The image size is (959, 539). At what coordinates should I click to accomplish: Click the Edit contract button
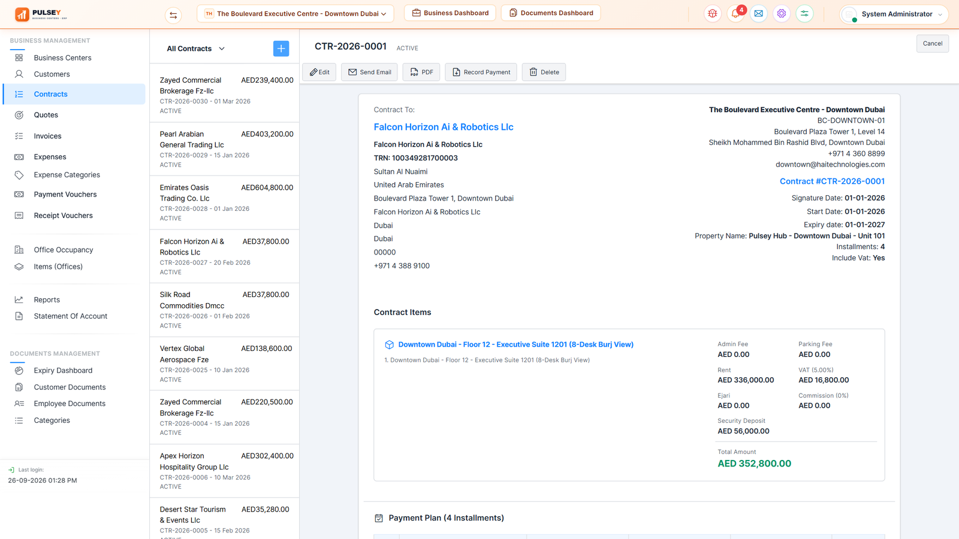click(319, 72)
